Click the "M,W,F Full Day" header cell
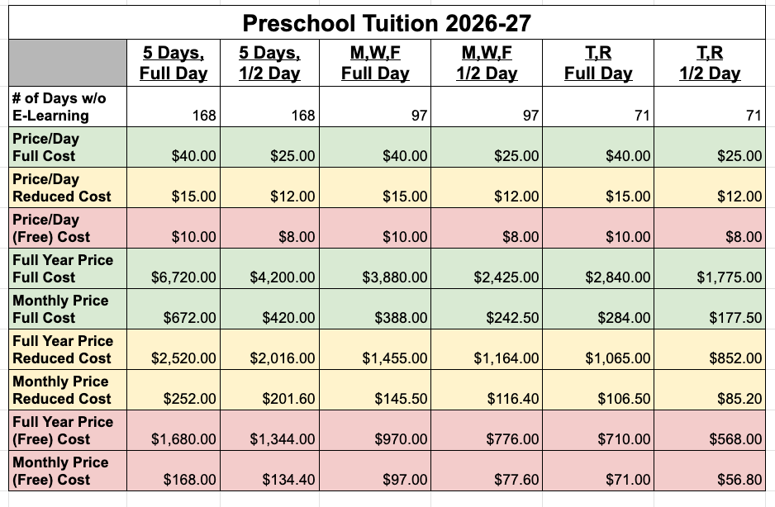775x507 pixels. pos(376,63)
